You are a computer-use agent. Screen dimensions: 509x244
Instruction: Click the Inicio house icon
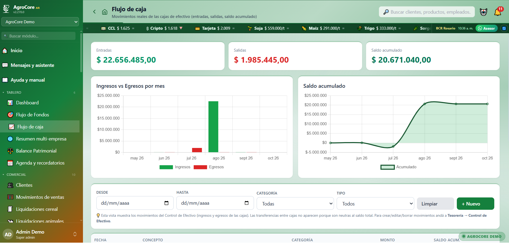[x=5, y=51]
